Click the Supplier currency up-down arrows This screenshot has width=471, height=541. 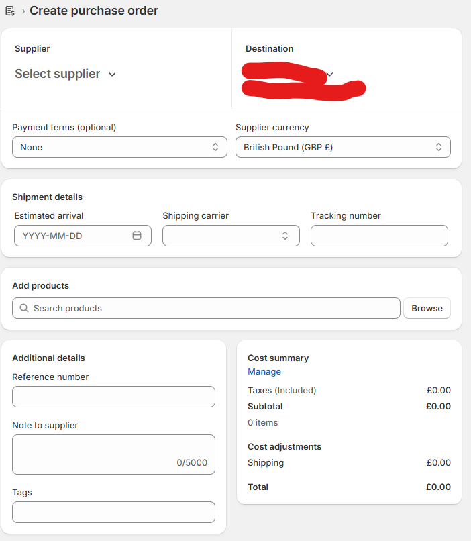[439, 147]
